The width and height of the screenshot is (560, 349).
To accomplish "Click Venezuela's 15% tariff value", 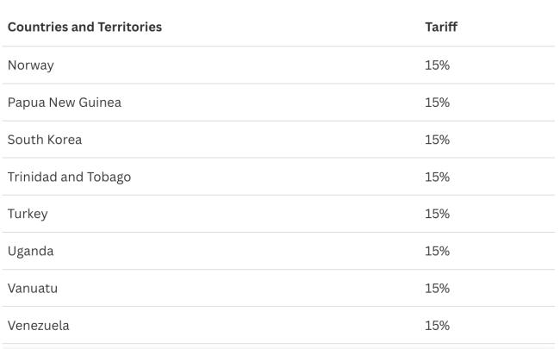I will point(437,326).
